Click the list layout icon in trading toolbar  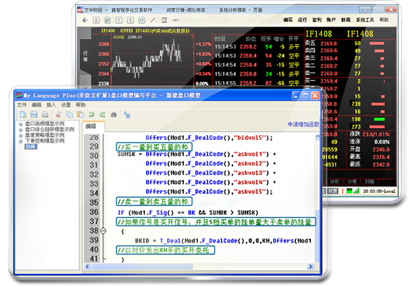pos(164,20)
